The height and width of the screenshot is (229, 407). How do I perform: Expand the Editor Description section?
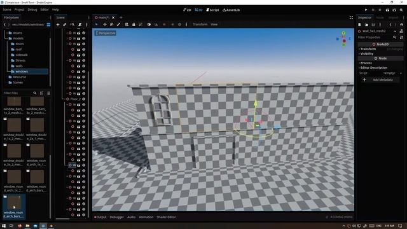pos(380,68)
